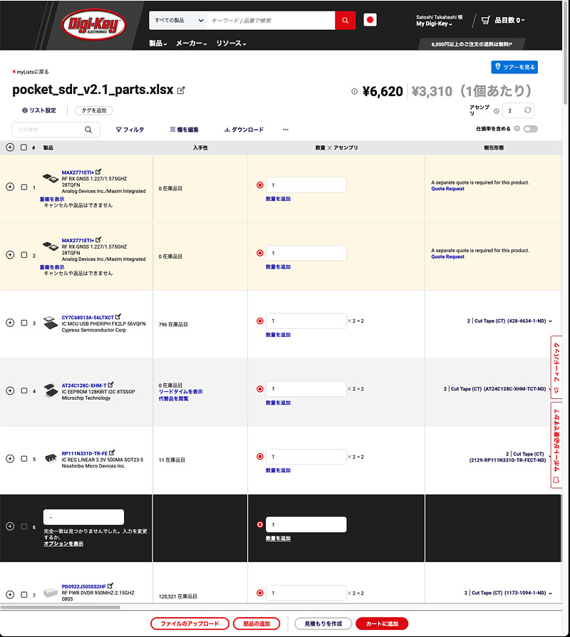Screen dimensions: 570x637
Task: Open external link icon for PD0922J5050S2HF
Action: [x=110, y=586]
